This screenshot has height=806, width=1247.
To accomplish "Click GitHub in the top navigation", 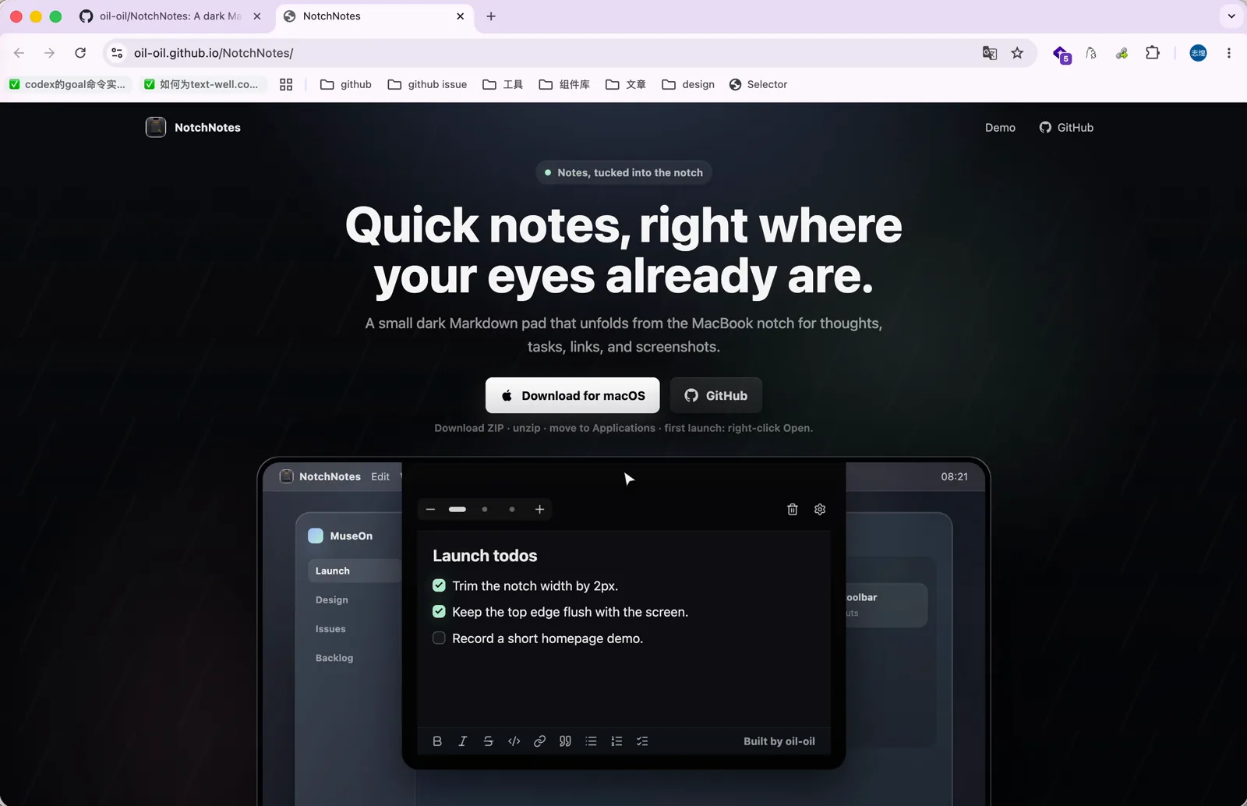I will click(1066, 128).
